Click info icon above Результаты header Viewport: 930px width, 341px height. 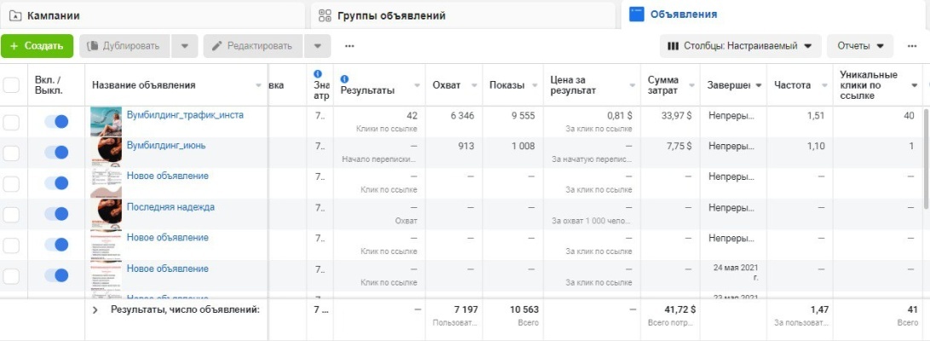tap(344, 78)
